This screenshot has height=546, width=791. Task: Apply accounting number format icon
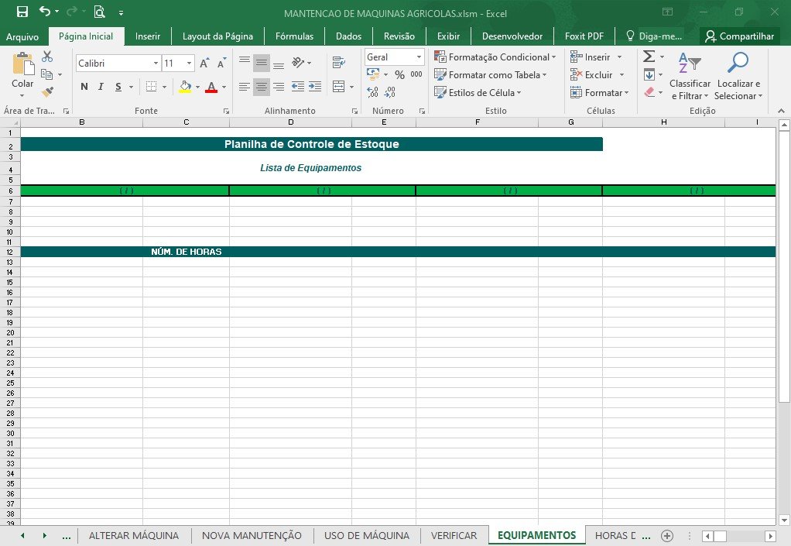click(x=373, y=74)
